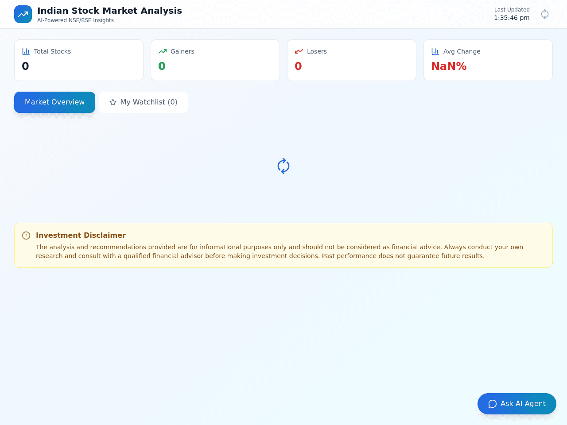Select the green Gainers count 0
The width and height of the screenshot is (567, 425).
[x=162, y=66]
